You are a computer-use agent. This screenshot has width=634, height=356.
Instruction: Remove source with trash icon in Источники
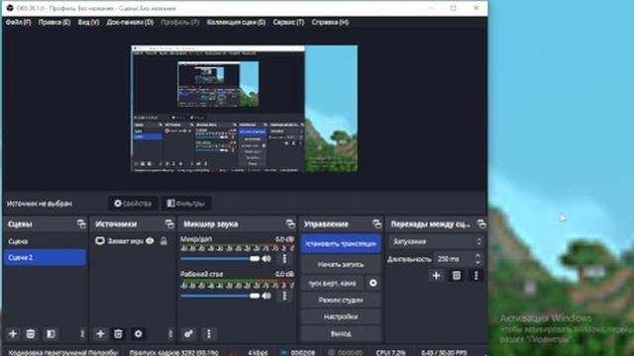coord(118,334)
